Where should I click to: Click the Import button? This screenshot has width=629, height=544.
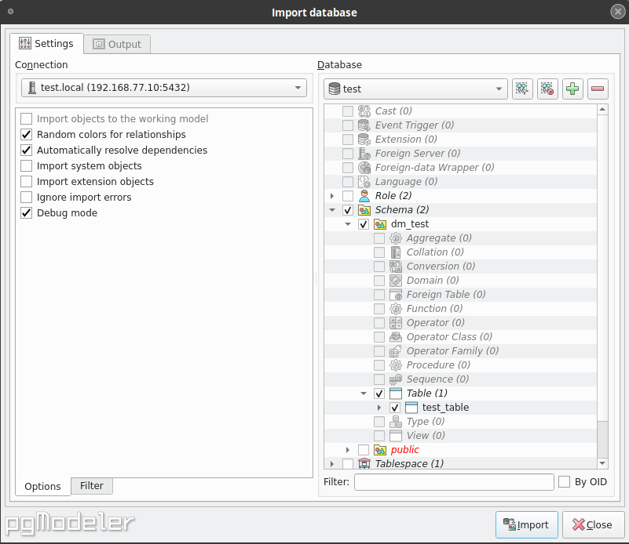(526, 524)
